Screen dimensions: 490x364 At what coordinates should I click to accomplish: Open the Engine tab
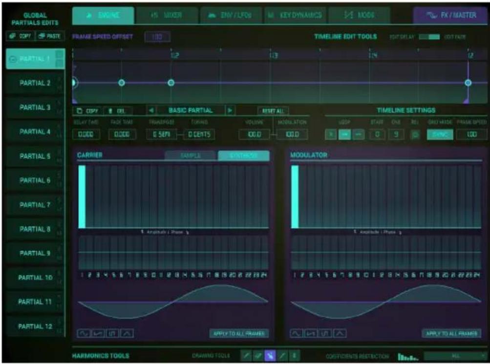103,15
